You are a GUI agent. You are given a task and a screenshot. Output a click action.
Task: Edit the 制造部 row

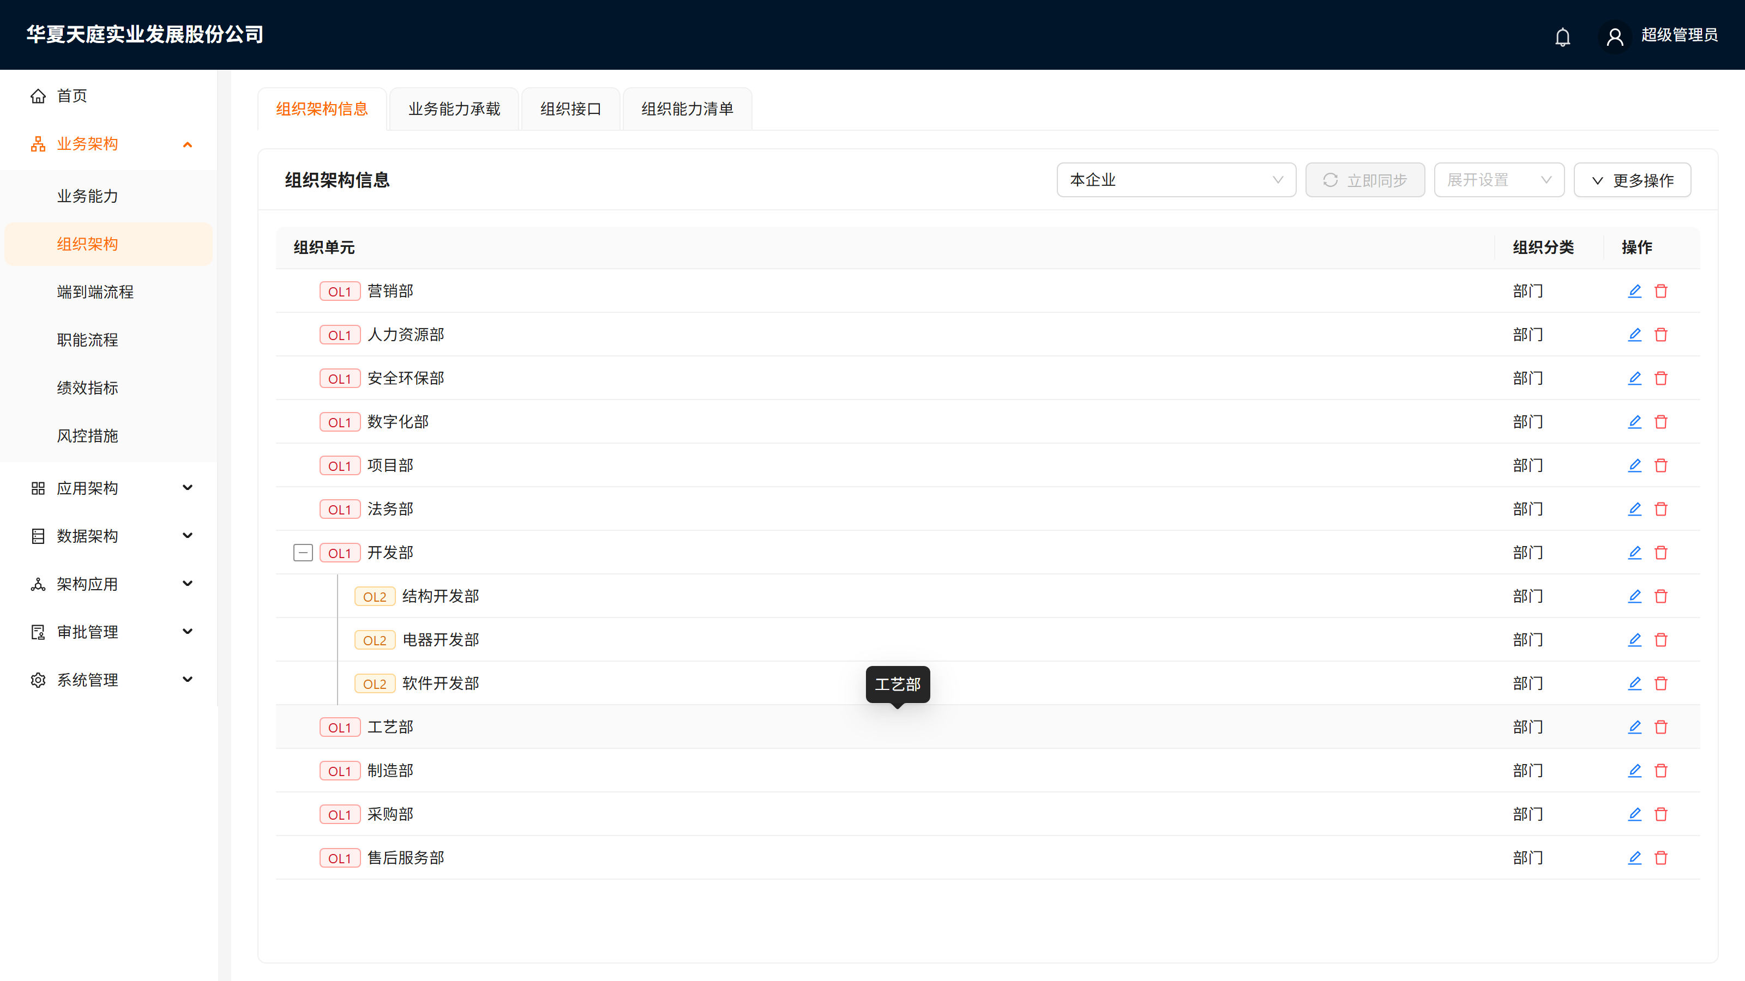click(x=1635, y=771)
